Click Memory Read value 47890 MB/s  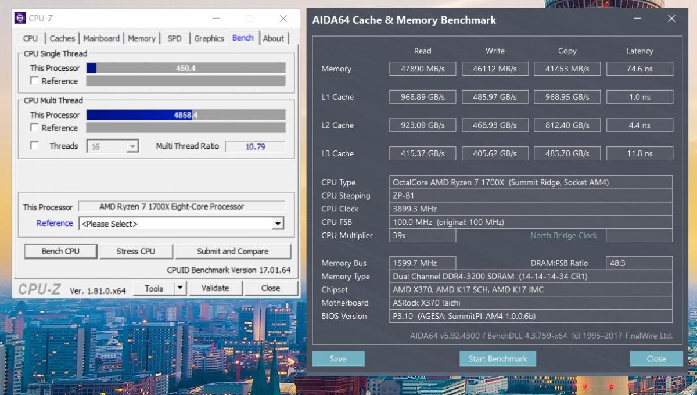(x=423, y=69)
